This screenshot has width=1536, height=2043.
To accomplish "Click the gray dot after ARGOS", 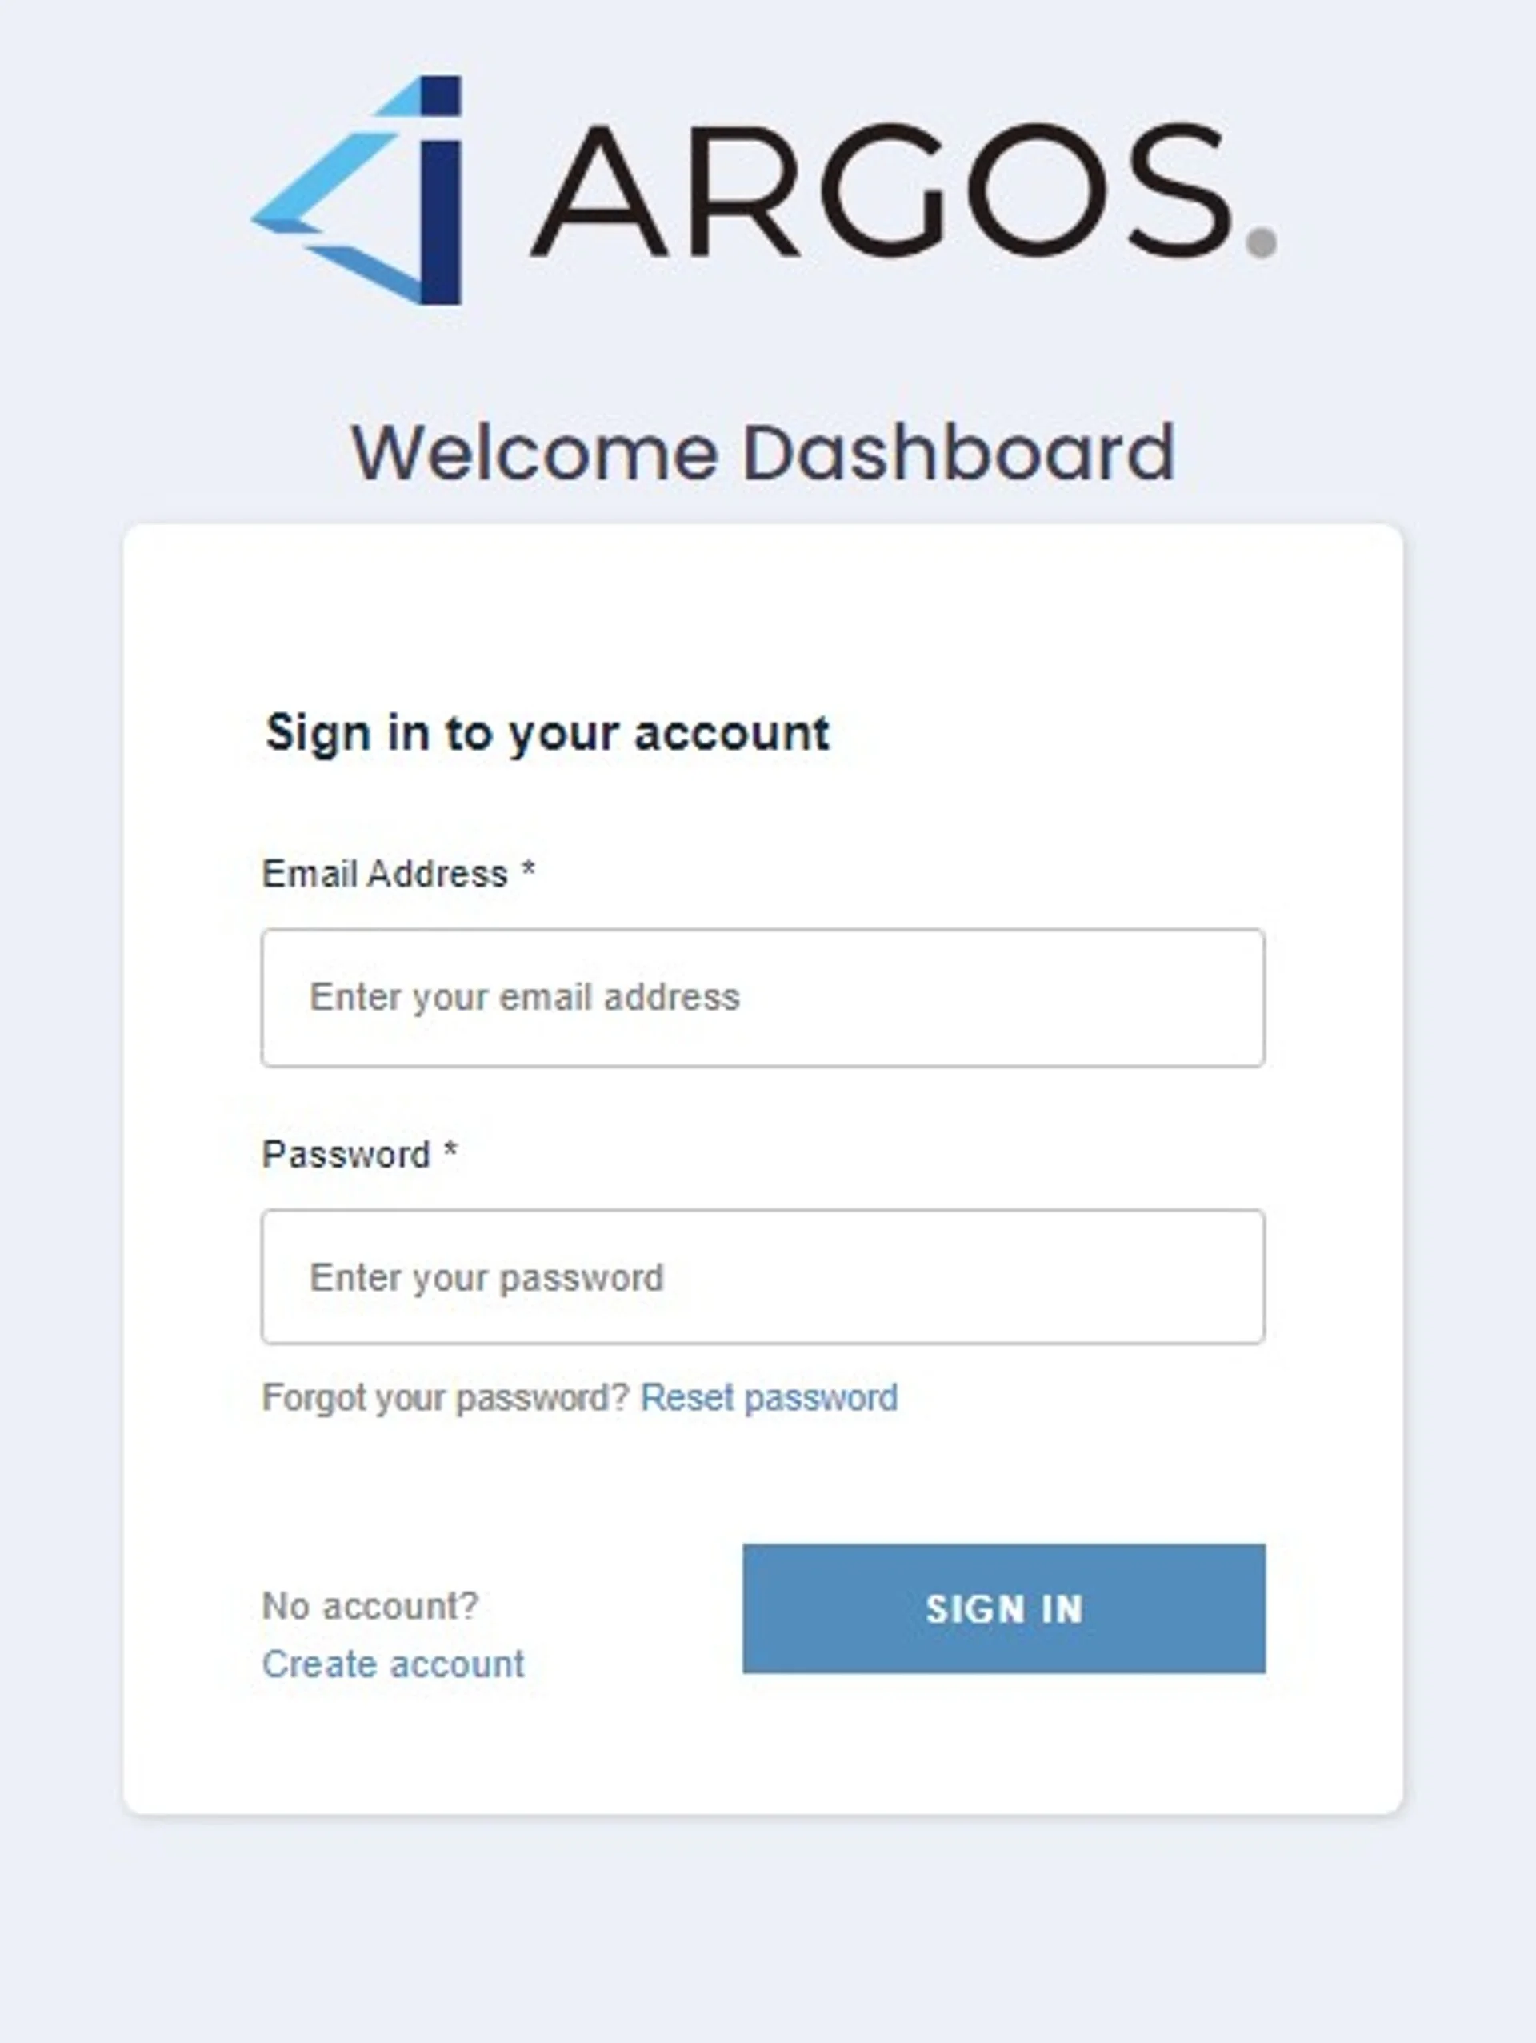I will [1261, 242].
